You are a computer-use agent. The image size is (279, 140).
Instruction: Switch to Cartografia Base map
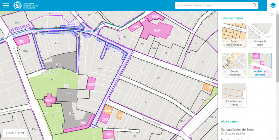(x=260, y=35)
